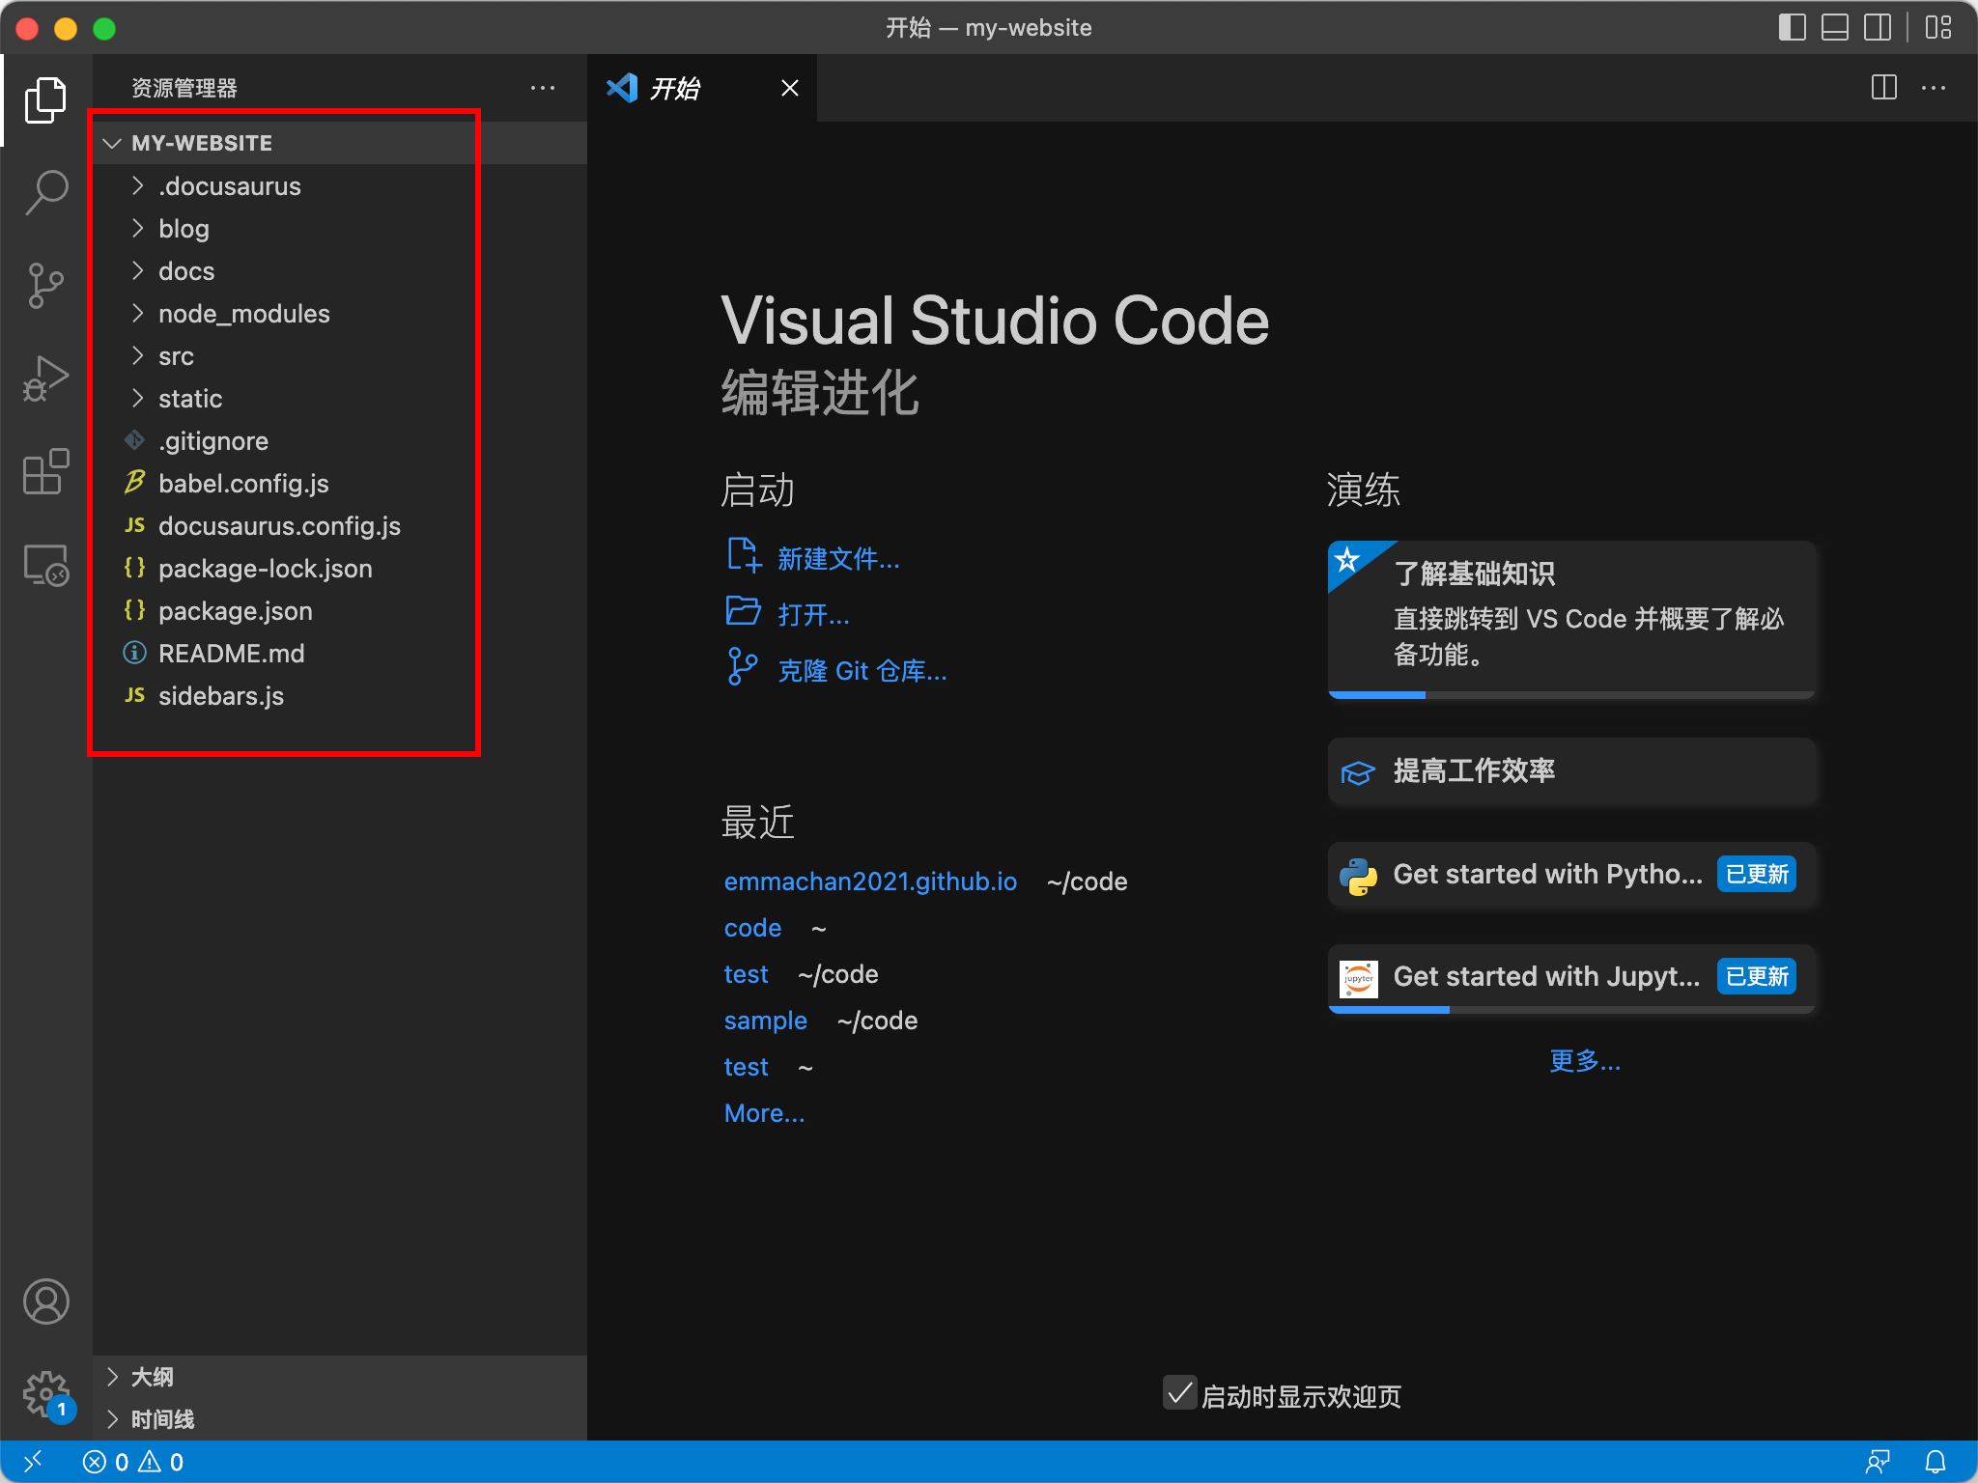Click 更多... under walkthroughs
Image resolution: width=1978 pixels, height=1483 pixels.
pos(1585,1061)
